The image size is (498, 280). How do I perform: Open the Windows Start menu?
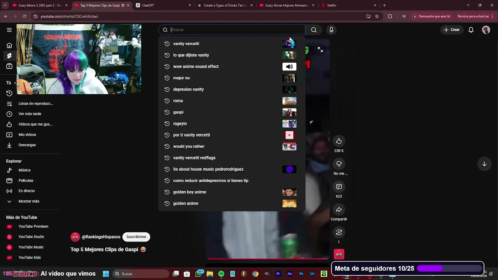[106, 274]
